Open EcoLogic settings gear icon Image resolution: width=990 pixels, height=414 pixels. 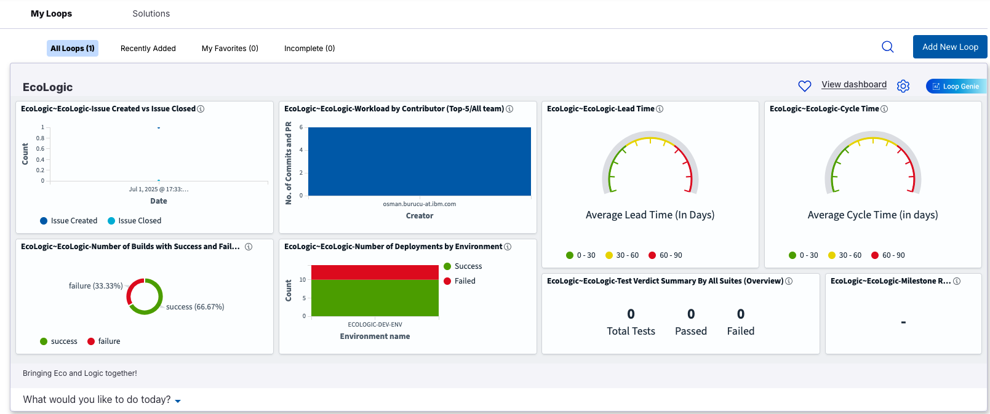[x=903, y=86]
